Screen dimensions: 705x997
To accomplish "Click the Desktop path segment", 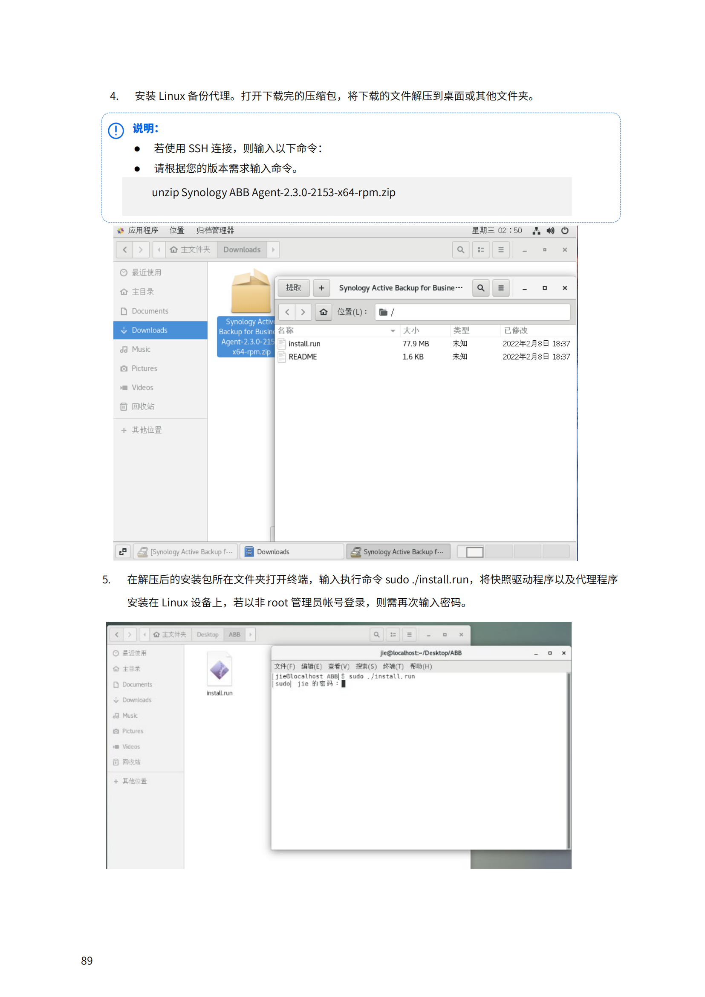I will click(208, 635).
